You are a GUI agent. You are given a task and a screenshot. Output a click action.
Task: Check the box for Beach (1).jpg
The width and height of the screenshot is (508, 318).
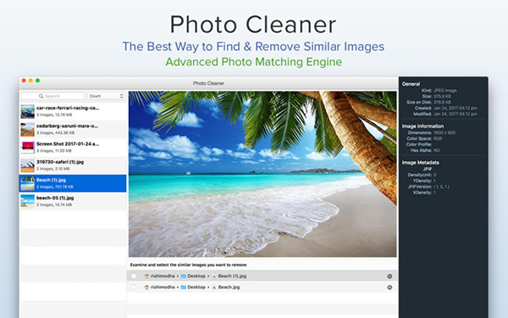(x=134, y=276)
